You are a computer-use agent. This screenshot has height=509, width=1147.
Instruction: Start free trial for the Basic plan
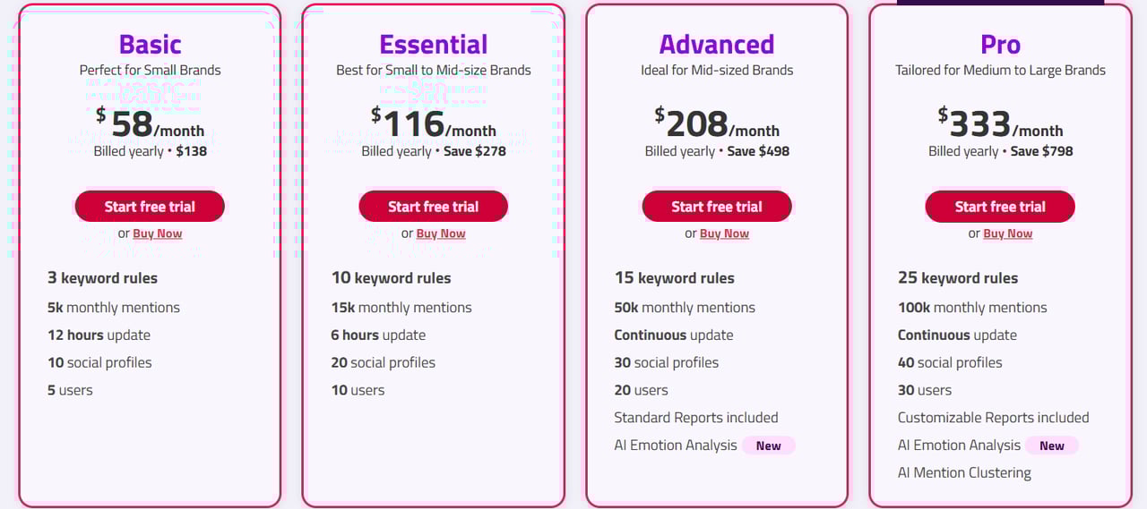point(150,207)
